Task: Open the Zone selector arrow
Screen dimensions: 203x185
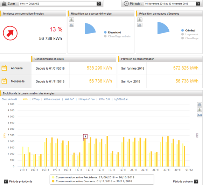Action: tap(99, 3)
